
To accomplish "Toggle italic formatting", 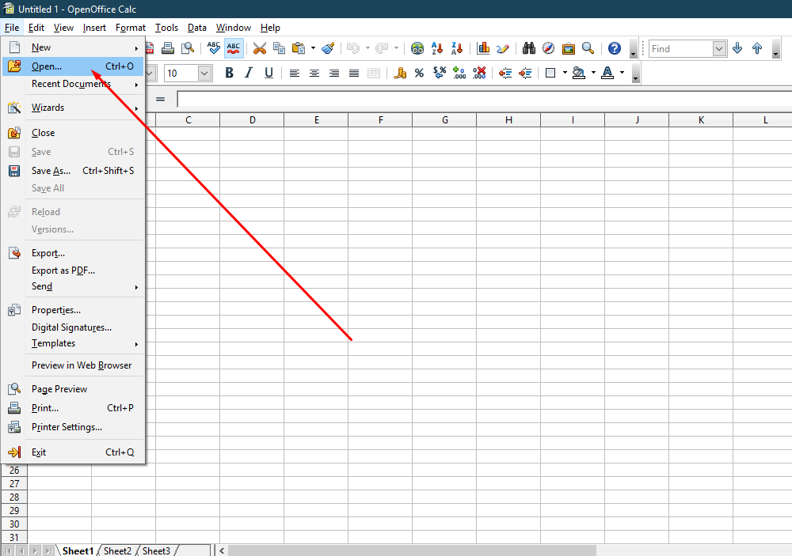I will [247, 72].
